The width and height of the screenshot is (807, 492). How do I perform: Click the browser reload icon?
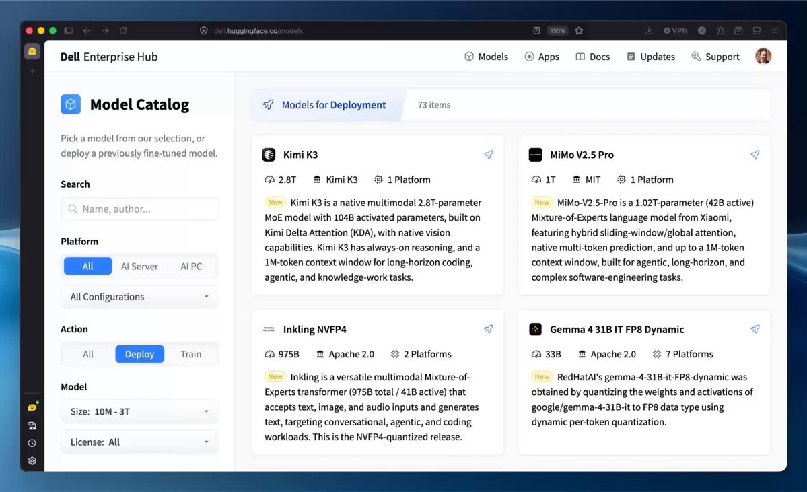[x=124, y=30]
